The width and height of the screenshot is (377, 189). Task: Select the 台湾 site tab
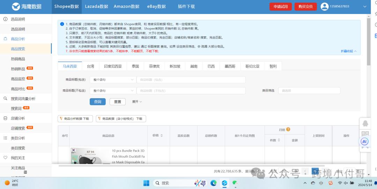click(x=90, y=66)
